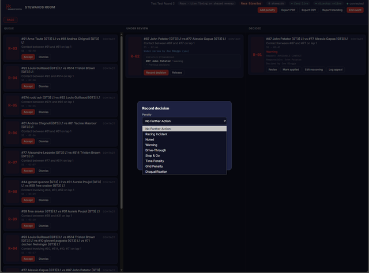The image size is (369, 273).
Task: Dismiss incident R-06
Action: pyautogui.click(x=44, y=141)
